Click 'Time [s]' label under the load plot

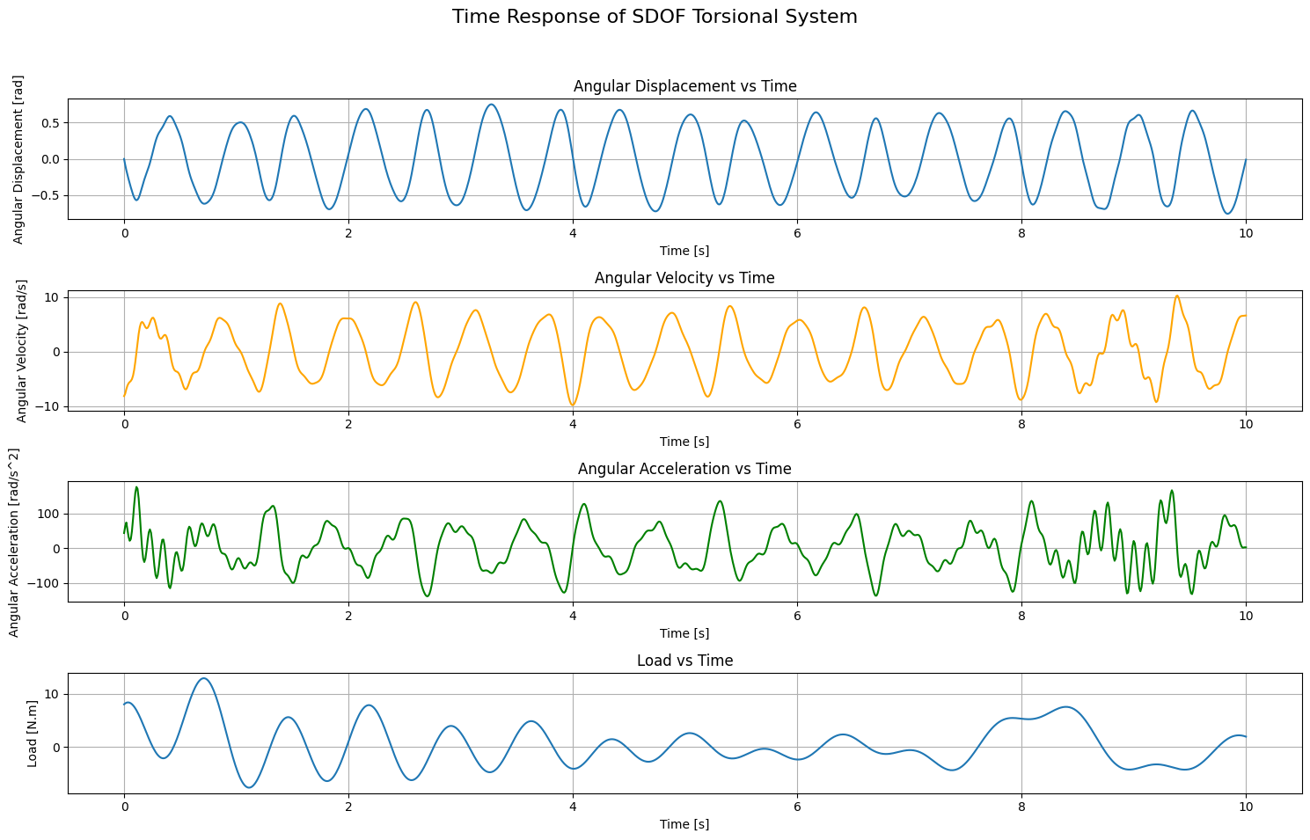click(684, 824)
